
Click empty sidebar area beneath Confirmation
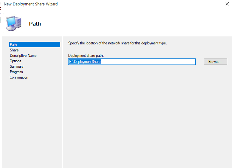pyautogui.click(x=32, y=123)
